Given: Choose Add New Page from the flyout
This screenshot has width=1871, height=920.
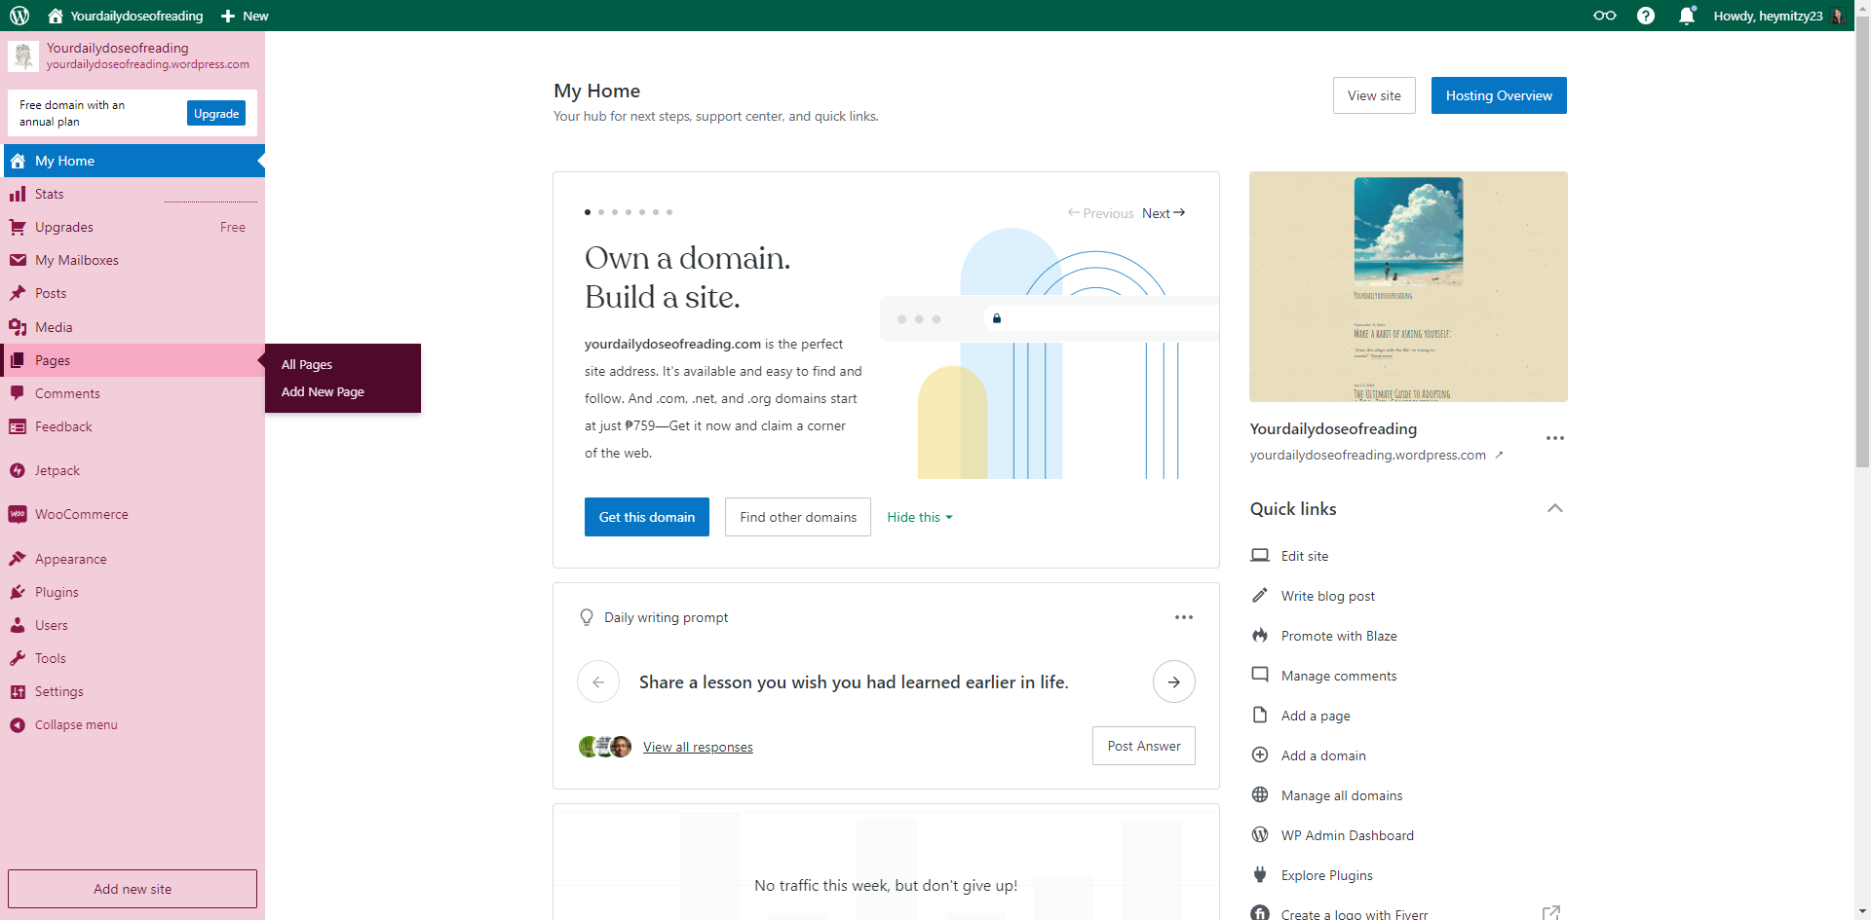Looking at the screenshot, I should [323, 391].
